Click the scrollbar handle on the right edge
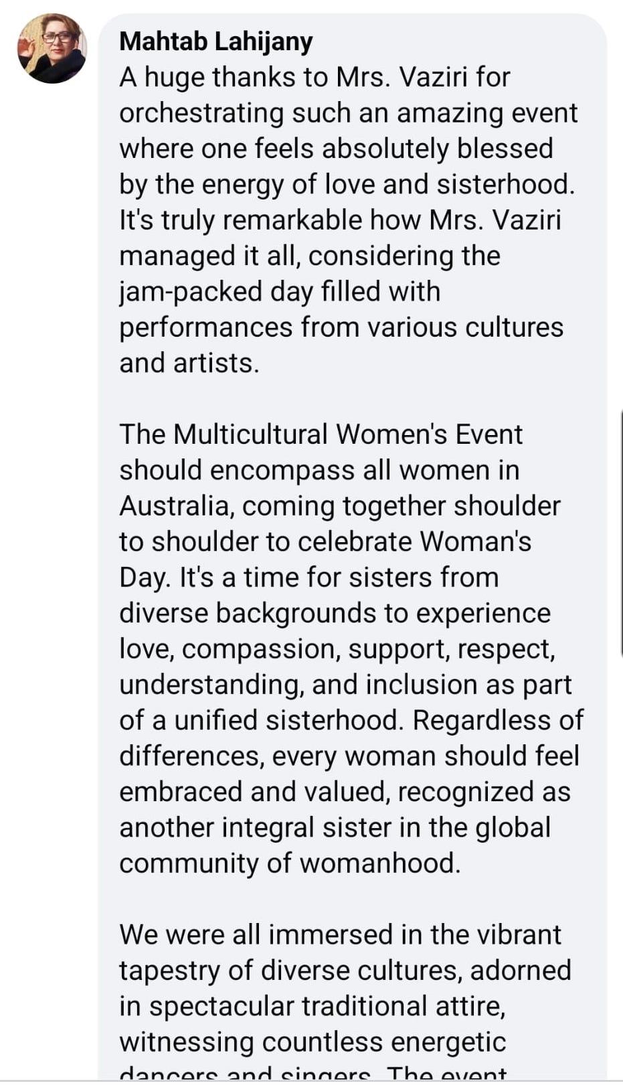The width and height of the screenshot is (623, 1085). tap(620, 535)
